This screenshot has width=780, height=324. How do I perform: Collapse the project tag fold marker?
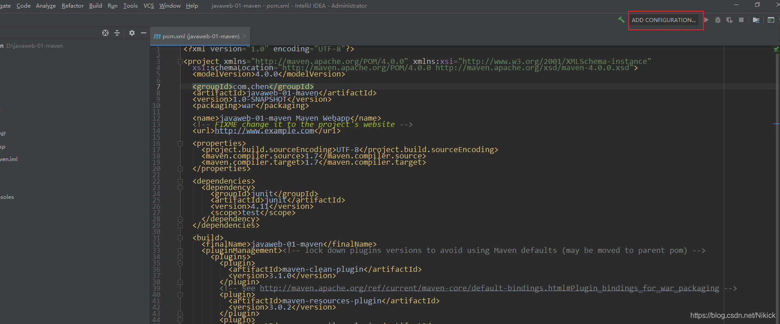click(x=180, y=62)
